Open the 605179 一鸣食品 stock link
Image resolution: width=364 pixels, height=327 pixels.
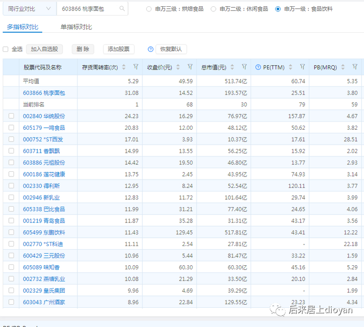click(44, 128)
